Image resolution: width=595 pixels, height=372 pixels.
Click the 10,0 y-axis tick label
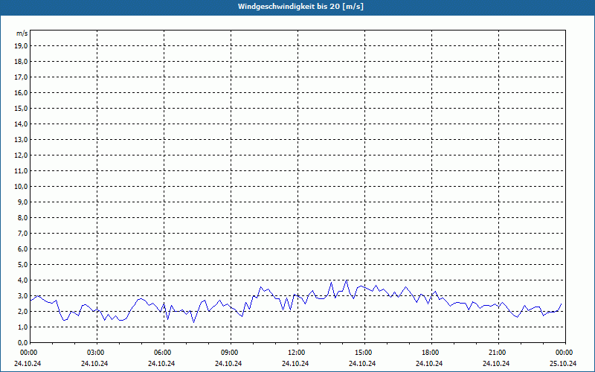tap(22, 186)
